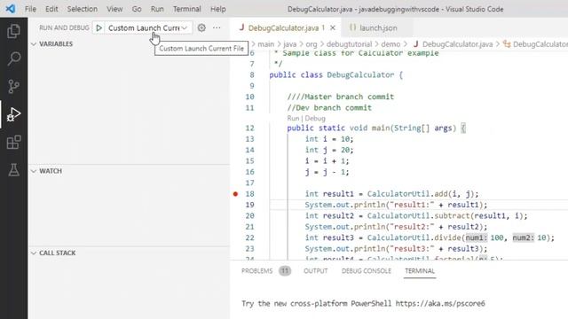
Task: Select the 'debugtutorial' breadcrumb segment
Action: tap(349, 44)
